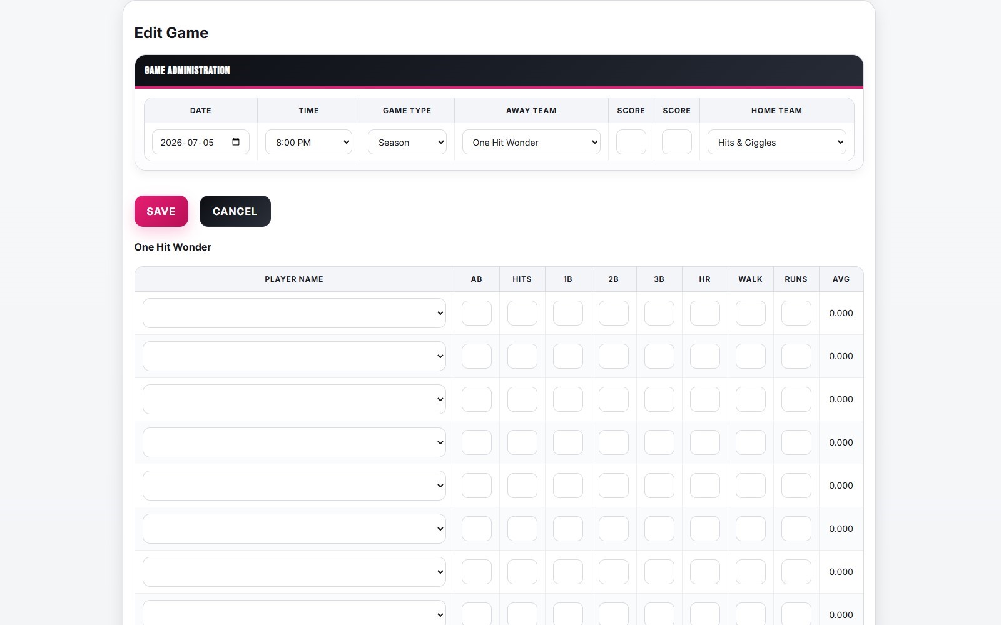Viewport: 1001px width, 625px height.
Task: Click the Date field 2026-07-05
Action: click(201, 142)
